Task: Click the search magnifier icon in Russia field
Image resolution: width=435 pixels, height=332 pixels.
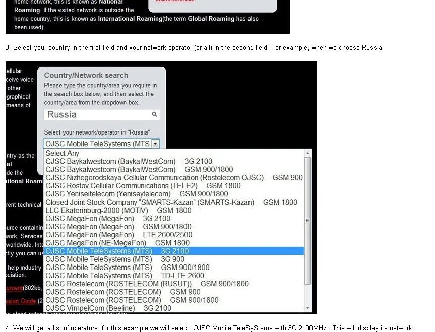Action: coord(155,114)
